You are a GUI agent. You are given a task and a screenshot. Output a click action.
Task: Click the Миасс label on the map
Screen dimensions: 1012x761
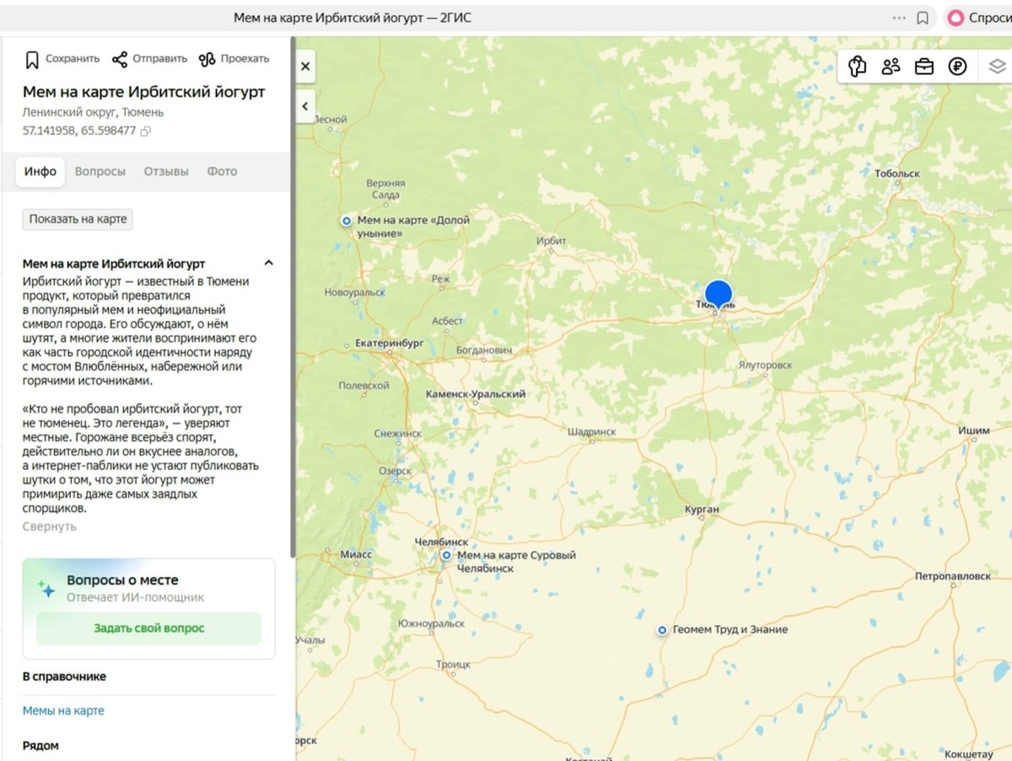[356, 554]
